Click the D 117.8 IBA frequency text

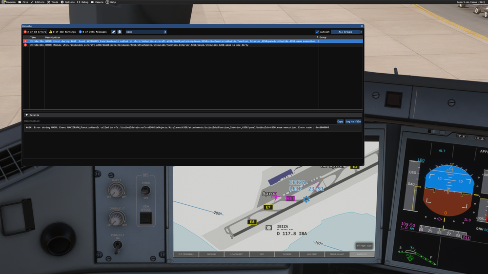pos(292,234)
